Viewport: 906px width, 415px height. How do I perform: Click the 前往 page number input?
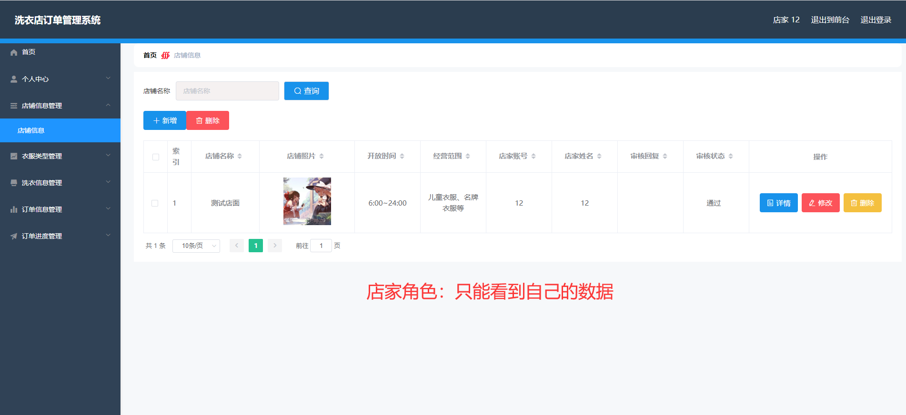321,246
